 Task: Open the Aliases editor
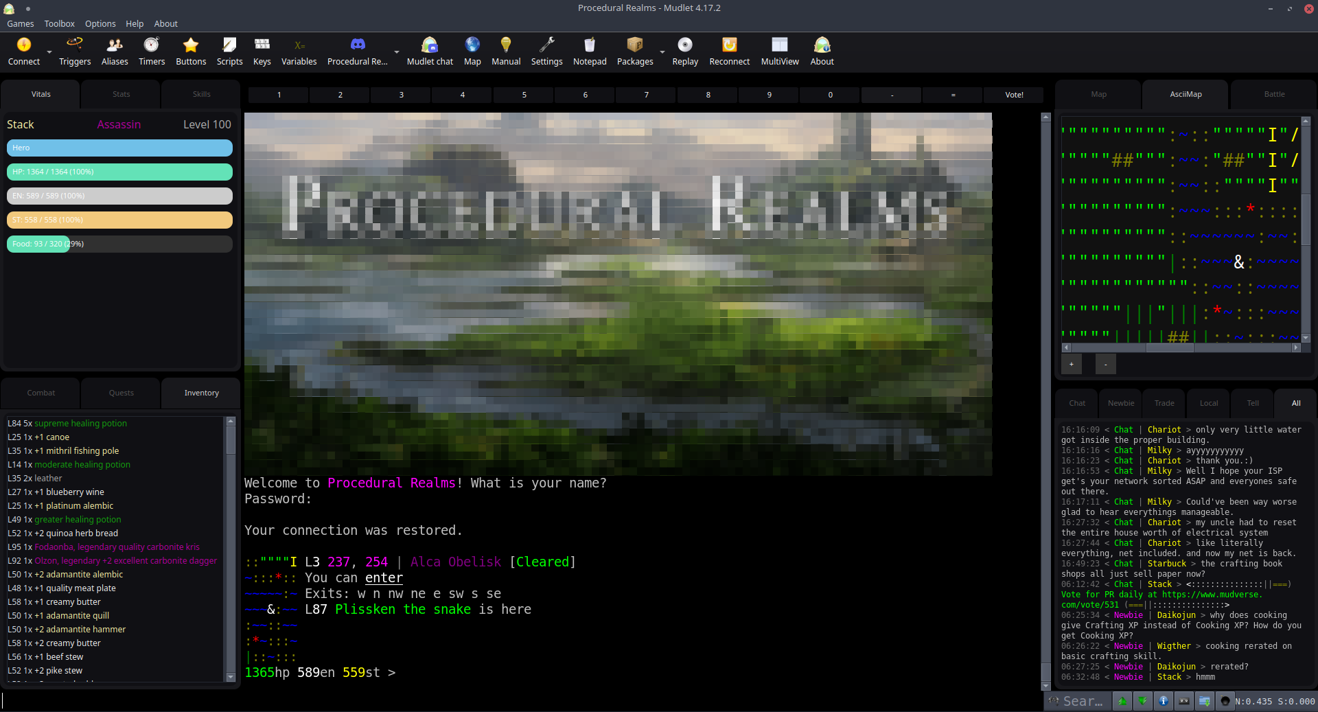point(115,51)
